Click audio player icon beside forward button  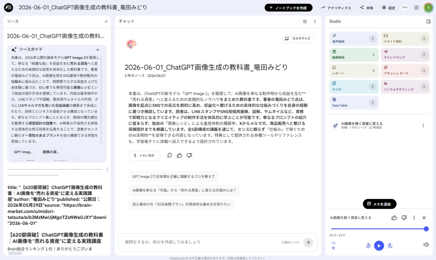426,245
